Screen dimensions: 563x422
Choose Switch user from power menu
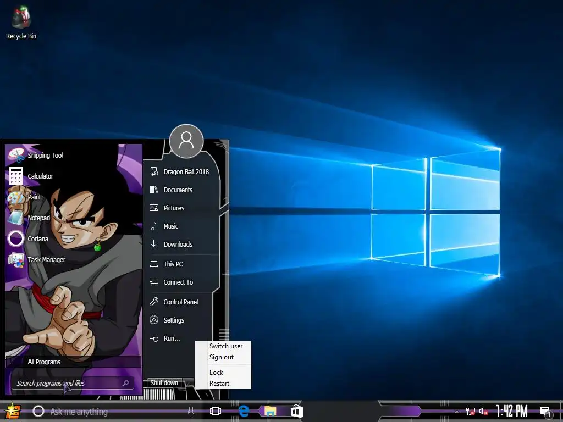(x=226, y=346)
